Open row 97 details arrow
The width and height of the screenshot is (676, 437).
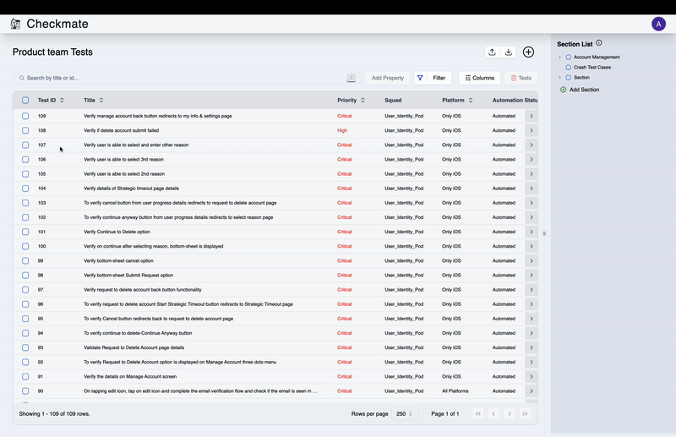point(532,289)
